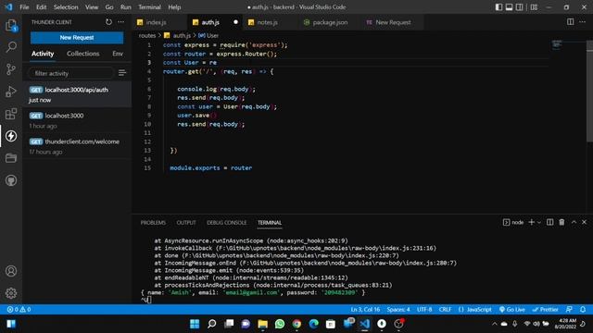Click the errors and warnings status indicator

[19, 309]
